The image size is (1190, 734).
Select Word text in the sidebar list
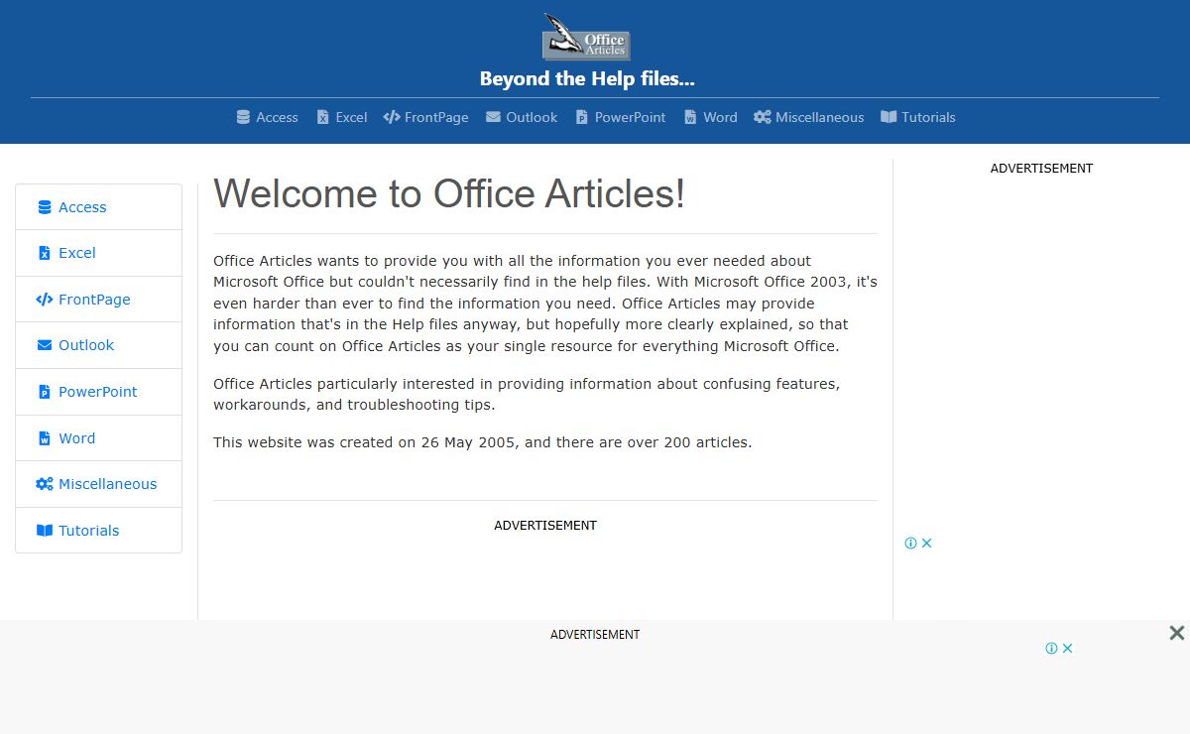[77, 438]
